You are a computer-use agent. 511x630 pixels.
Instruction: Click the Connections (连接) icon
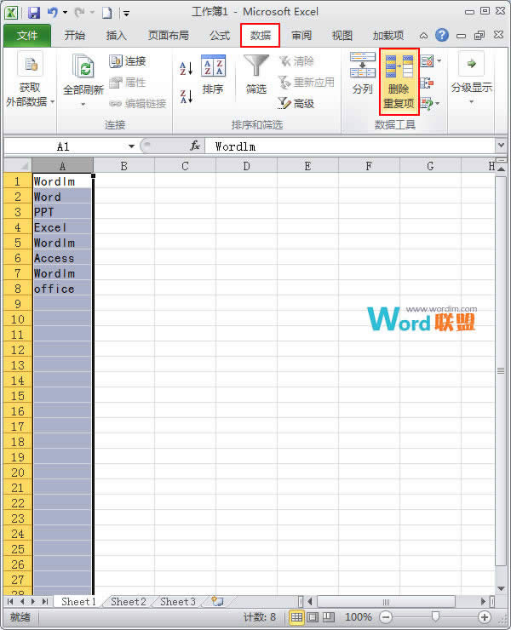[x=115, y=60]
